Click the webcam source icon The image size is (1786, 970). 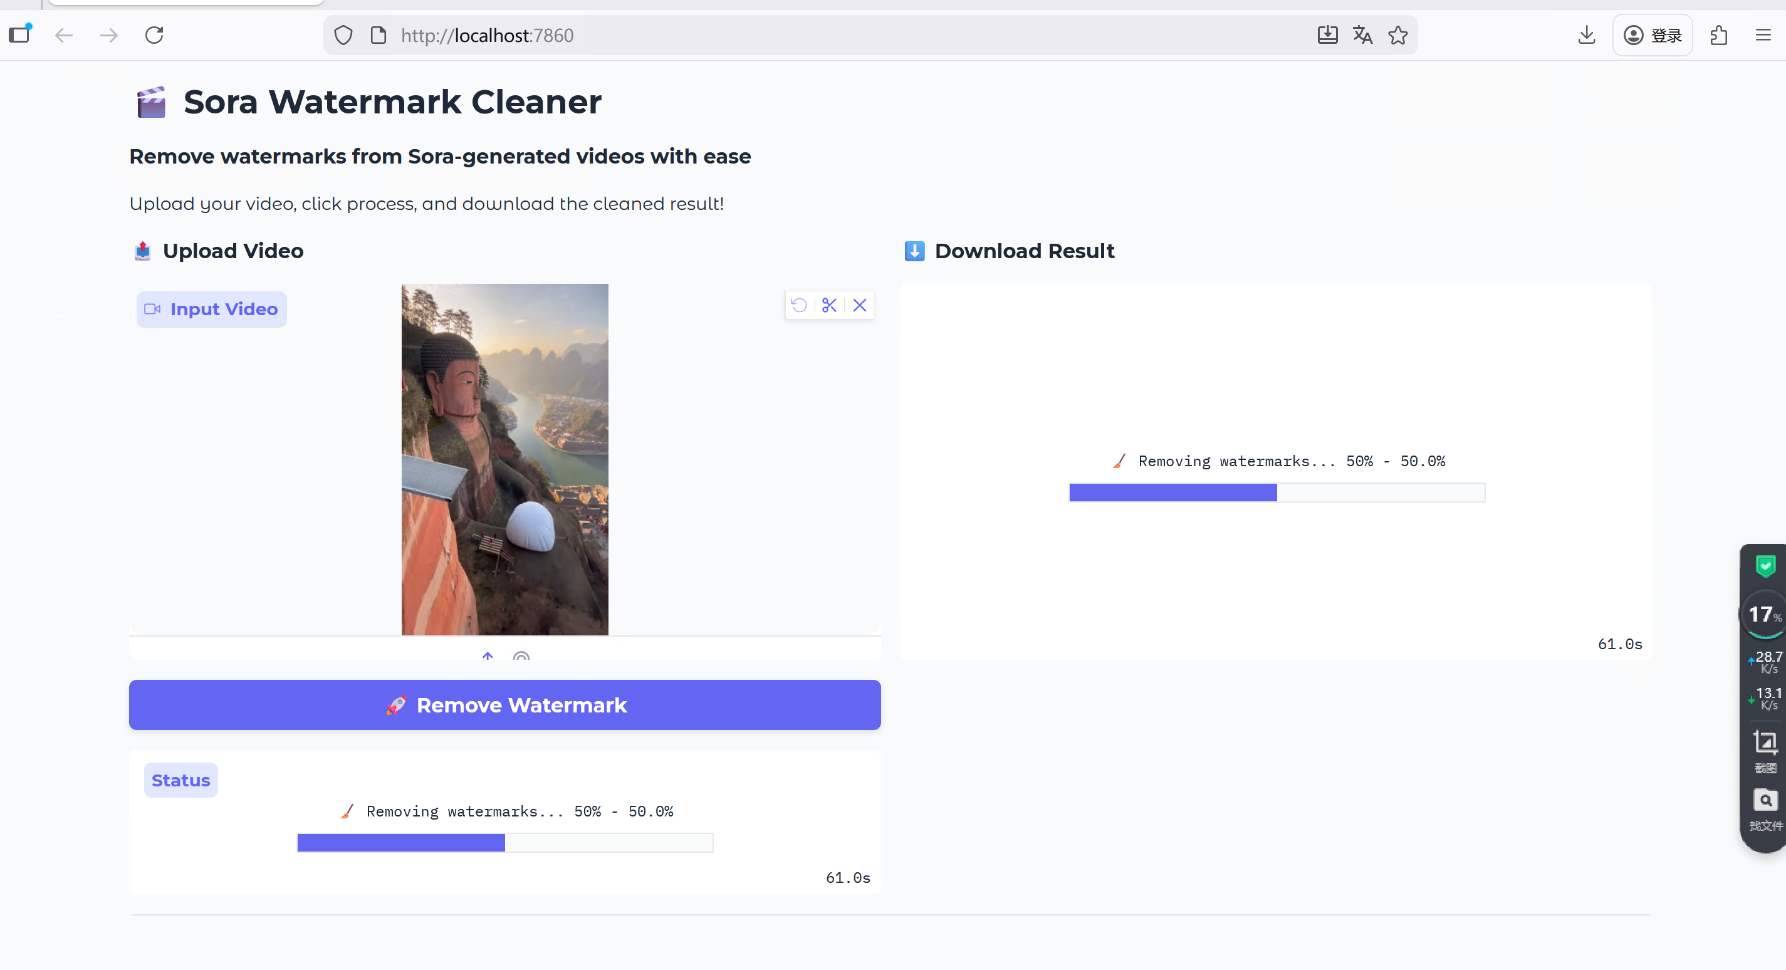521,655
